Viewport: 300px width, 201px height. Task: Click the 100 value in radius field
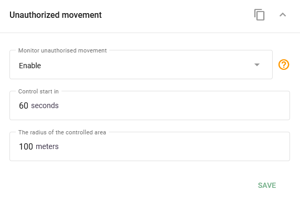click(x=26, y=146)
